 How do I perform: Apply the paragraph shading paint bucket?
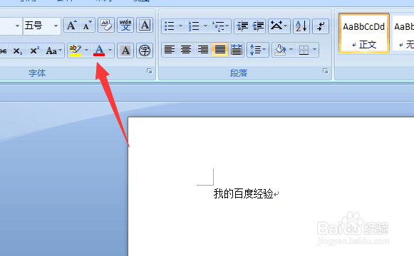[x=280, y=50]
